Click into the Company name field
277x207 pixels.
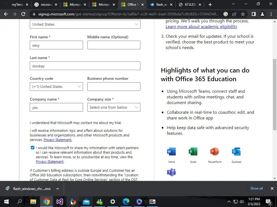coord(56,107)
